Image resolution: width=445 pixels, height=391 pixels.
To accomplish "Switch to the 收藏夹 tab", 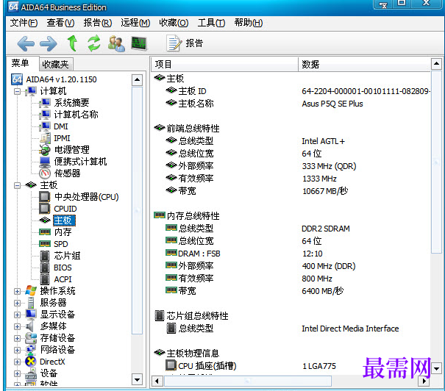I will 56,65.
